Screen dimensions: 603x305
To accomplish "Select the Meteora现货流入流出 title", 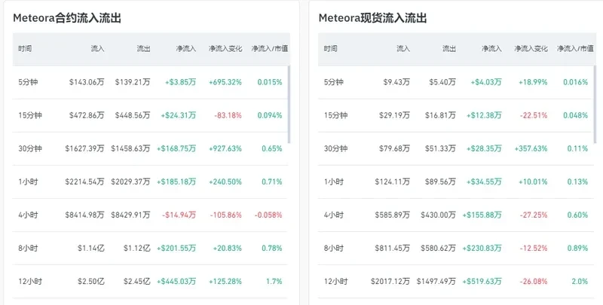I will 373,18.
